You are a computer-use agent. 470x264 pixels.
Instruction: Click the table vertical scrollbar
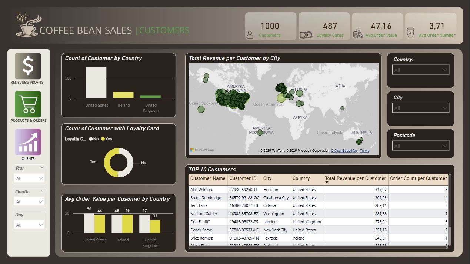(450, 202)
